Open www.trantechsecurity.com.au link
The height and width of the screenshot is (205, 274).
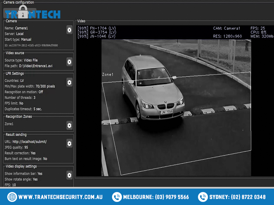60,197
